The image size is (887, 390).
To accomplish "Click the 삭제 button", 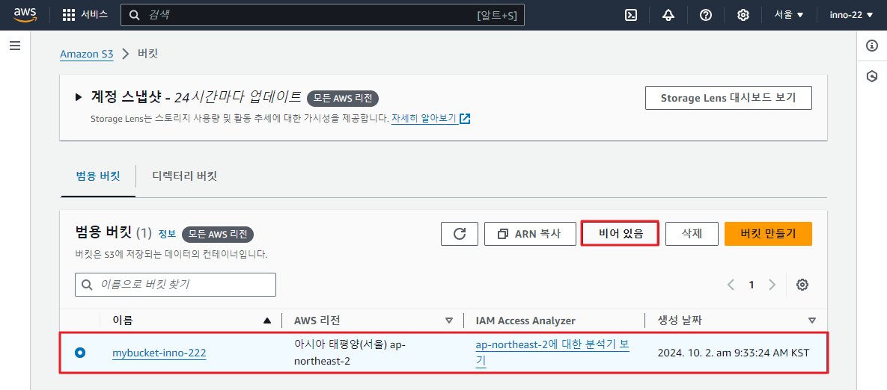I will [692, 234].
